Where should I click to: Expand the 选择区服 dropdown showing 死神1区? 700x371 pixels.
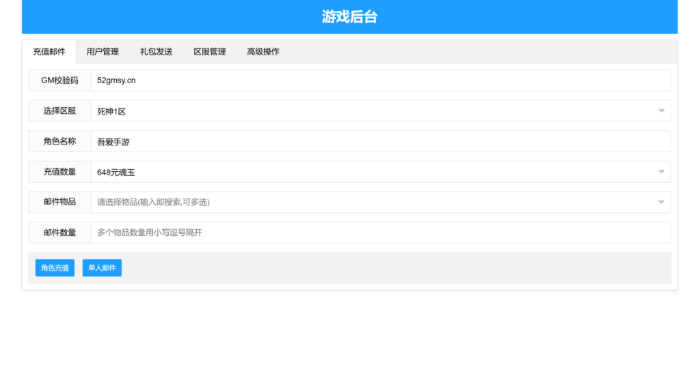click(380, 111)
